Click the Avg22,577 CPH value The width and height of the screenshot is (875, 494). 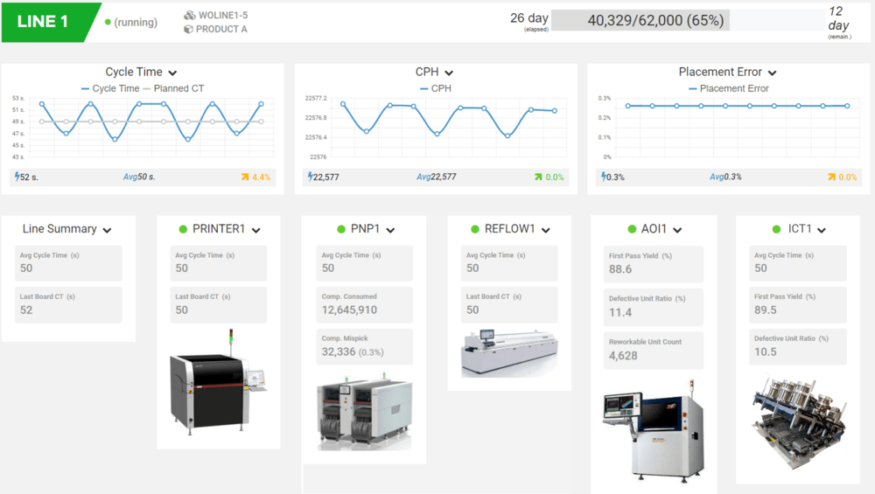pyautogui.click(x=437, y=177)
